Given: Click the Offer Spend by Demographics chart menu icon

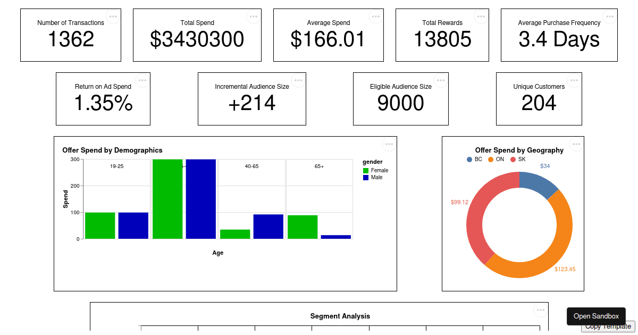Looking at the screenshot, I should (389, 144).
